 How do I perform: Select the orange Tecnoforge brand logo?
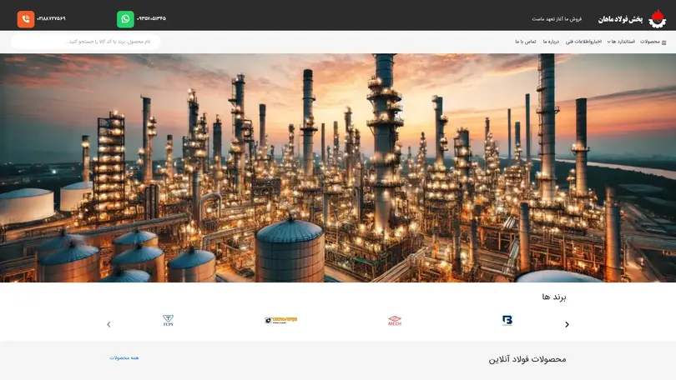(280, 320)
